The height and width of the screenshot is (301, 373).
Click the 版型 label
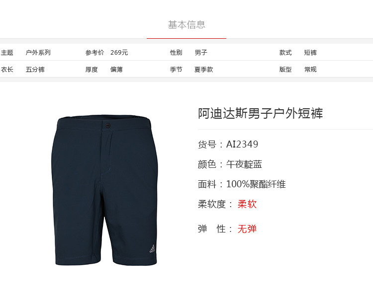click(285, 70)
